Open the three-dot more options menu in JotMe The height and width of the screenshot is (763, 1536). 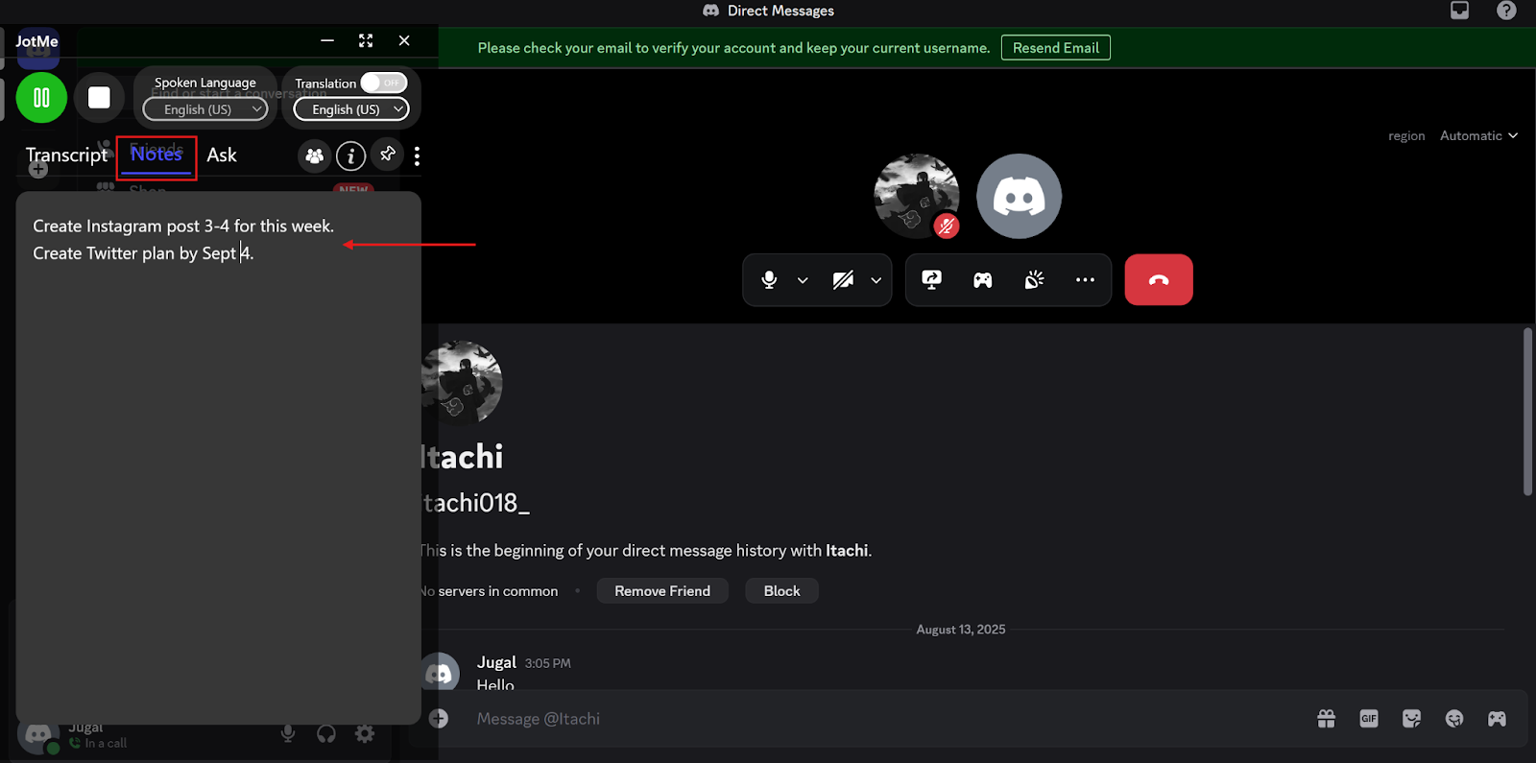(x=417, y=156)
